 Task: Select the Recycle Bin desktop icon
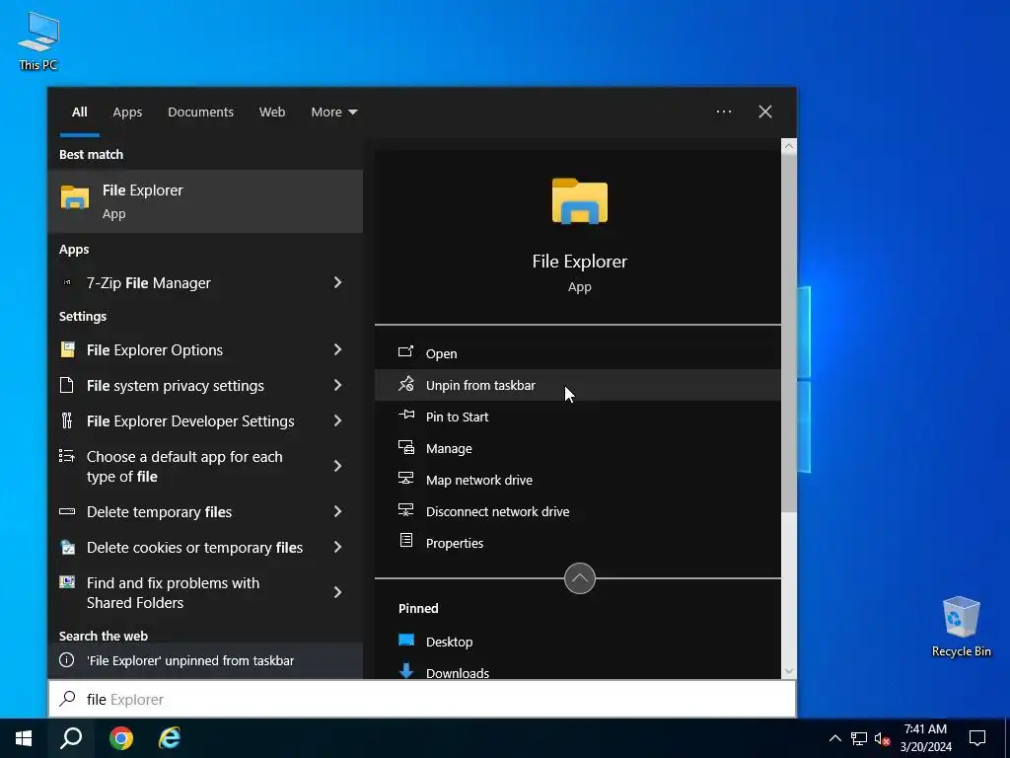point(961,627)
